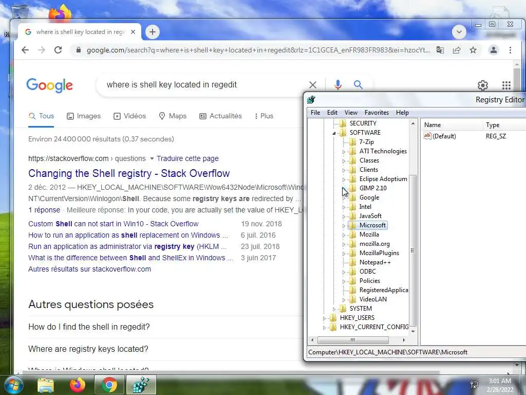Click the translate page icon in address bar
This screenshot has height=395, width=526.
click(x=440, y=50)
